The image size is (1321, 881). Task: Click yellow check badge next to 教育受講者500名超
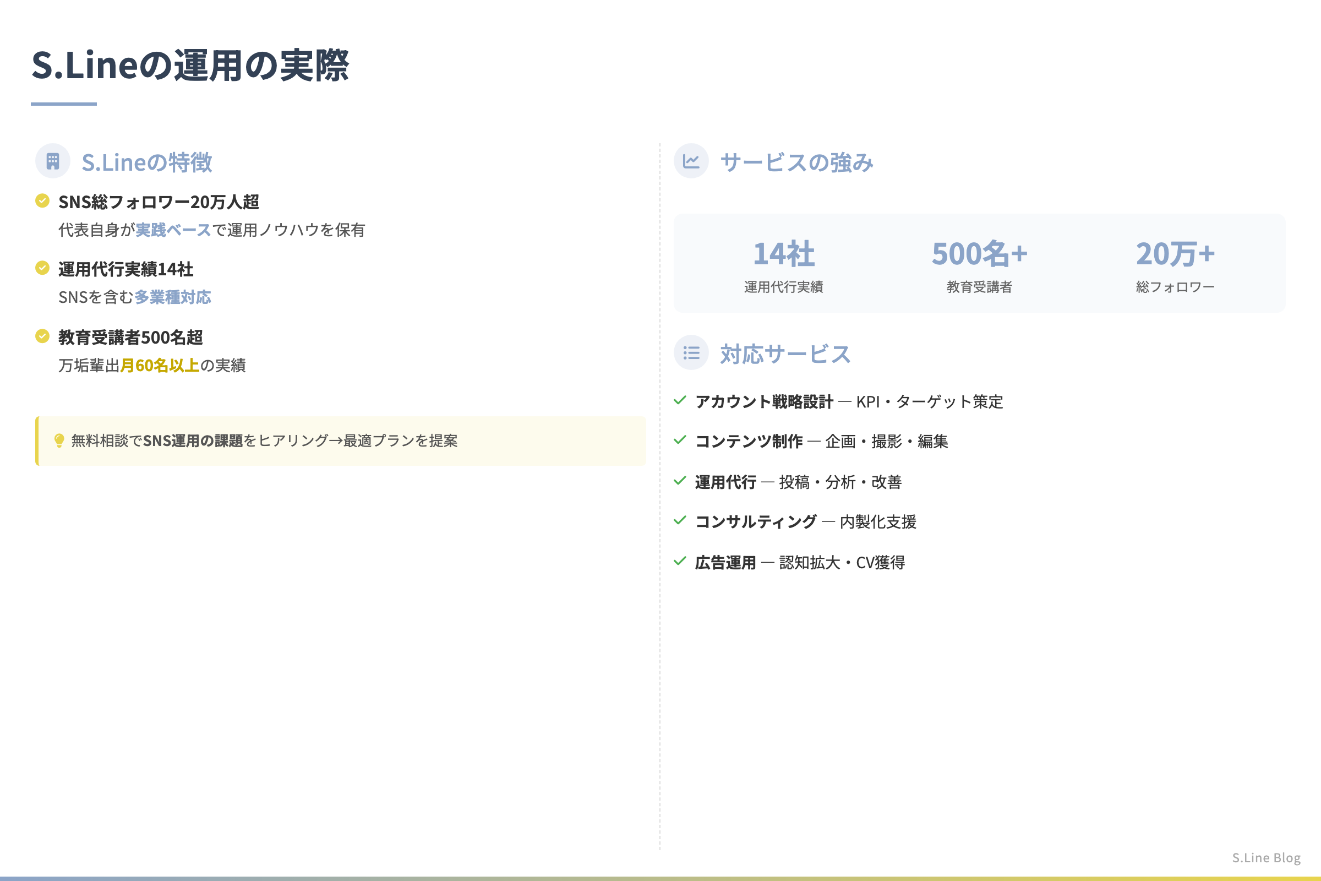pos(42,336)
